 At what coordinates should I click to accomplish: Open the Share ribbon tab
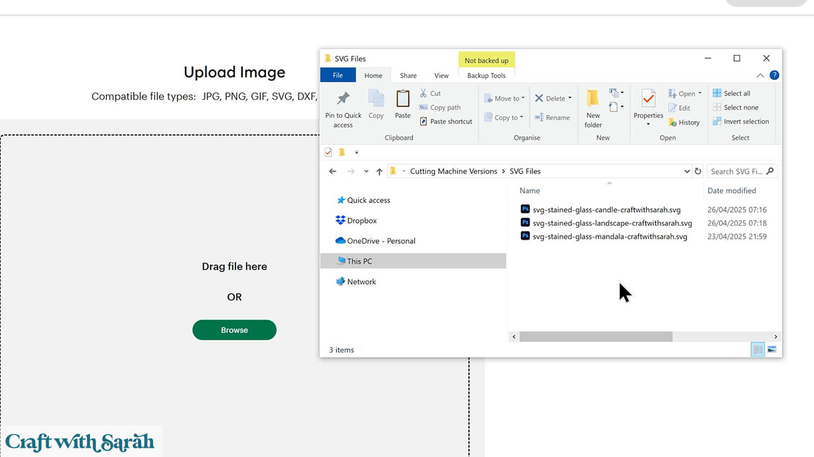tap(408, 75)
